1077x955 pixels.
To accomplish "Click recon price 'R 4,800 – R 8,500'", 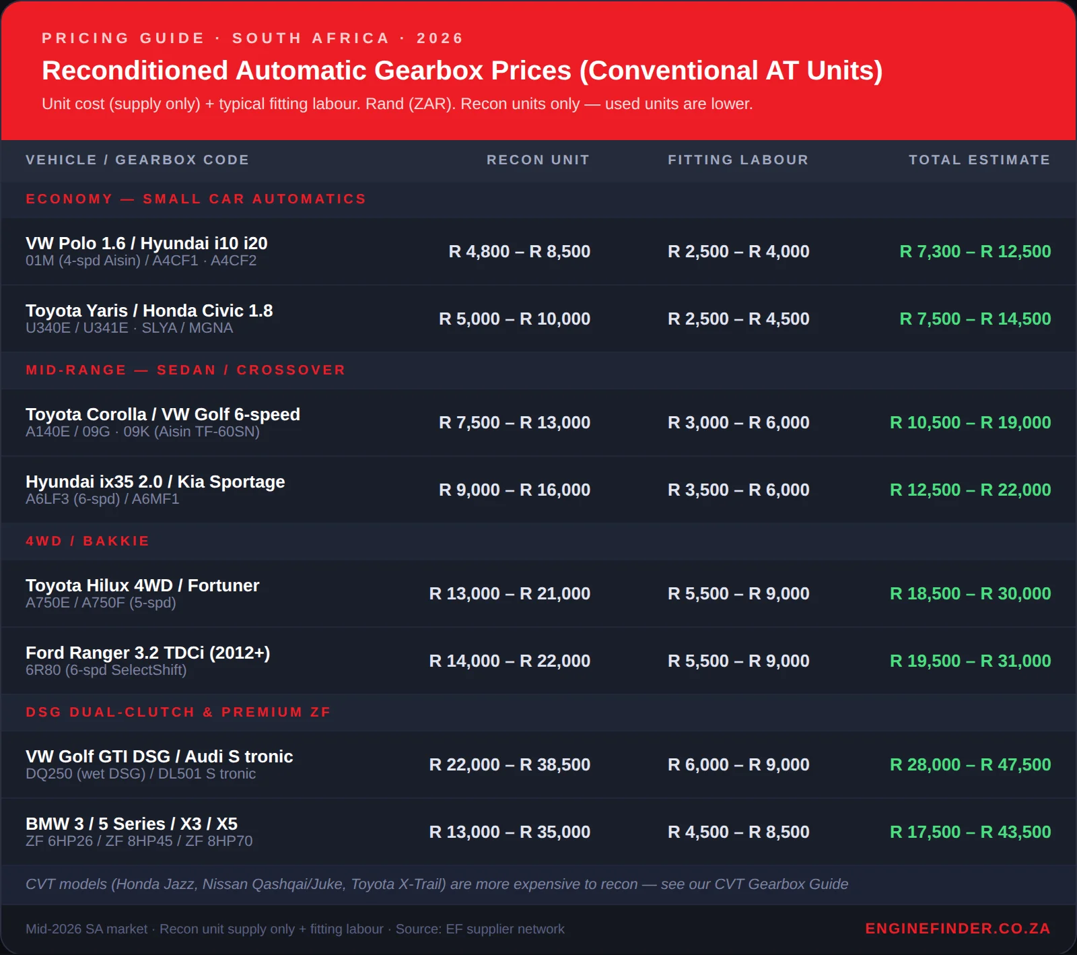I will pyautogui.click(x=520, y=251).
